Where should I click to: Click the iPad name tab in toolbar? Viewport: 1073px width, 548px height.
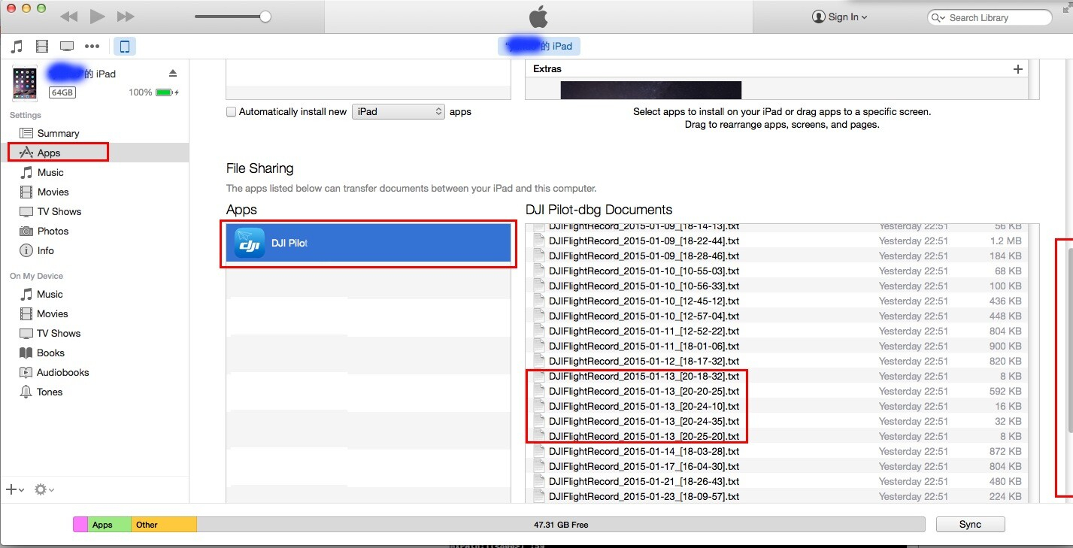[538, 46]
